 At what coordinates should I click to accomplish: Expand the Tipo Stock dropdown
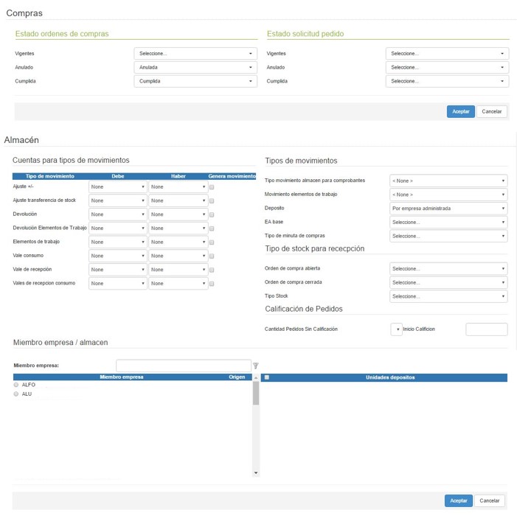[x=448, y=296]
